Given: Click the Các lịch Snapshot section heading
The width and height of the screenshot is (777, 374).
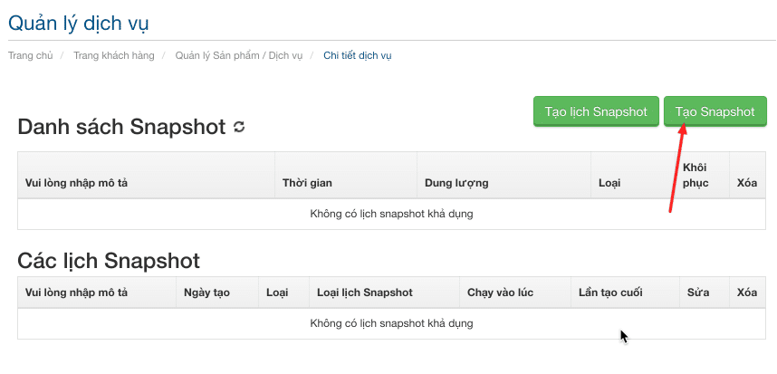Looking at the screenshot, I should (x=109, y=260).
